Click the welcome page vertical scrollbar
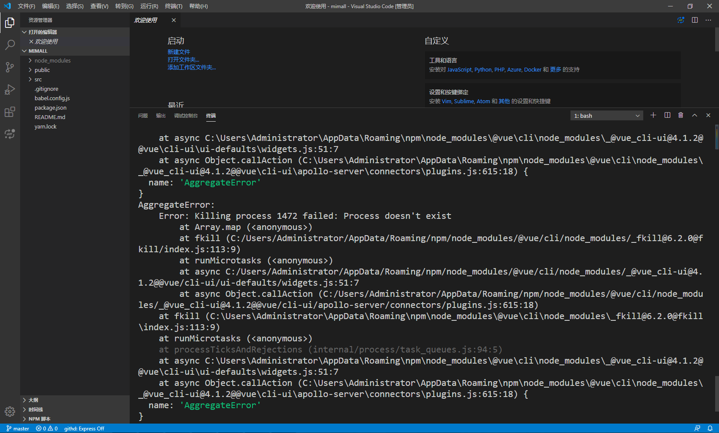Image resolution: width=719 pixels, height=433 pixels. 717,39
